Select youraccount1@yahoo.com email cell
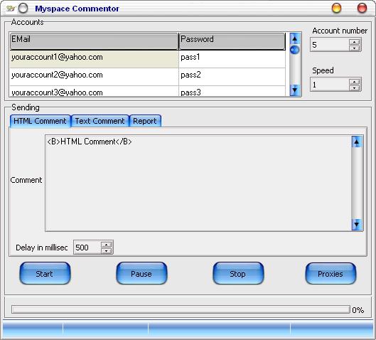The image size is (376, 340). click(x=95, y=59)
